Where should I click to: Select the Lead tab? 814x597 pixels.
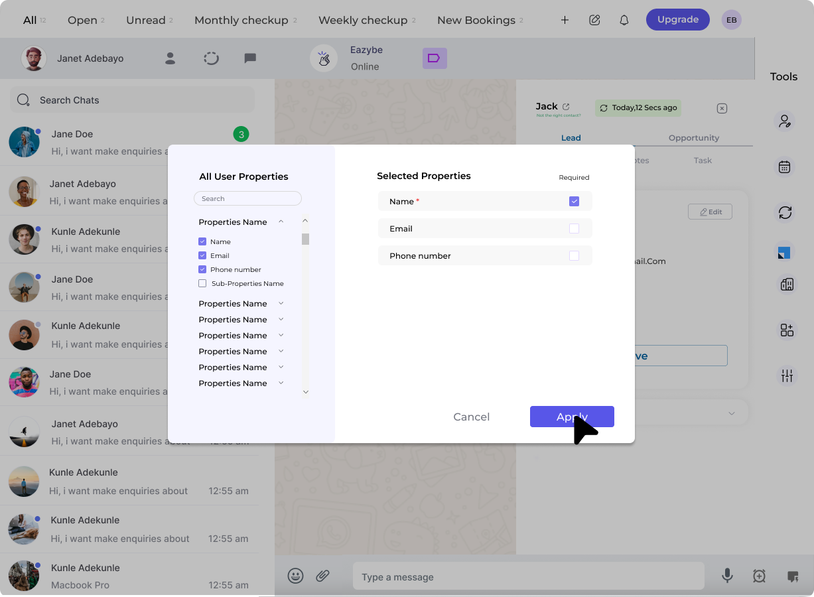tap(571, 138)
